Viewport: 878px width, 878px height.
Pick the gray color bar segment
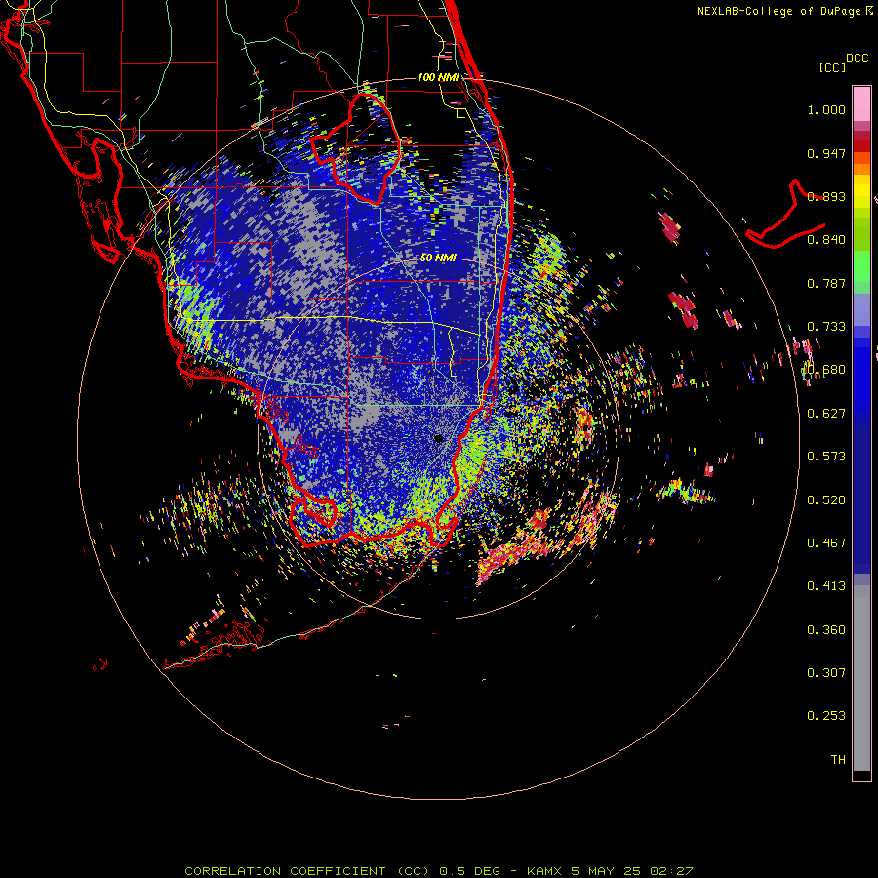pyautogui.click(x=861, y=678)
